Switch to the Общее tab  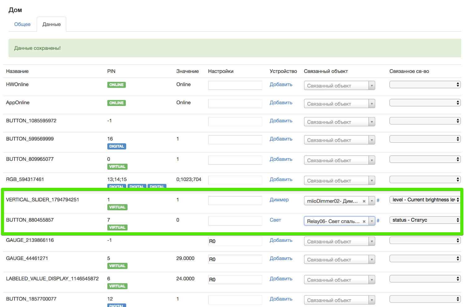tap(22, 24)
